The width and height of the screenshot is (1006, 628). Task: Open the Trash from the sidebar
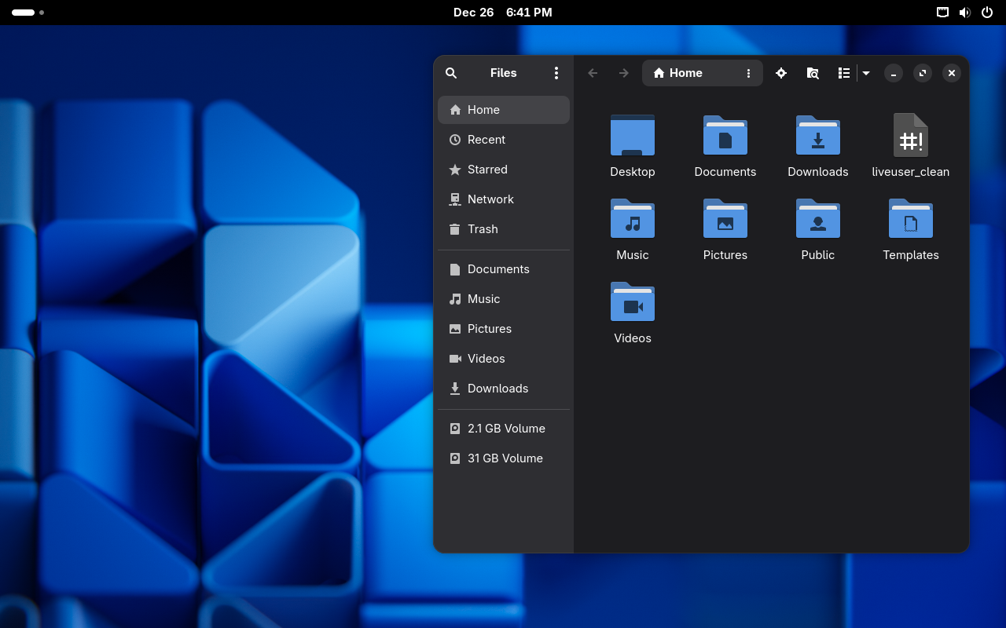click(x=483, y=229)
